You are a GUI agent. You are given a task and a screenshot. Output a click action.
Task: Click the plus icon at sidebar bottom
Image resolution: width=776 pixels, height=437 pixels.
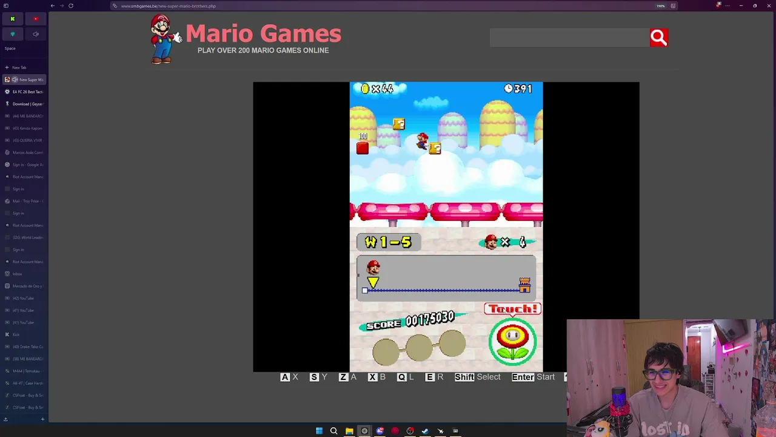coord(42,419)
